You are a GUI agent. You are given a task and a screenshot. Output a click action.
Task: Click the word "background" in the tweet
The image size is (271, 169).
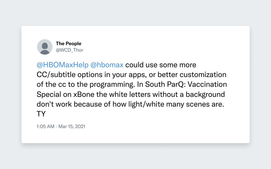pos(205,94)
